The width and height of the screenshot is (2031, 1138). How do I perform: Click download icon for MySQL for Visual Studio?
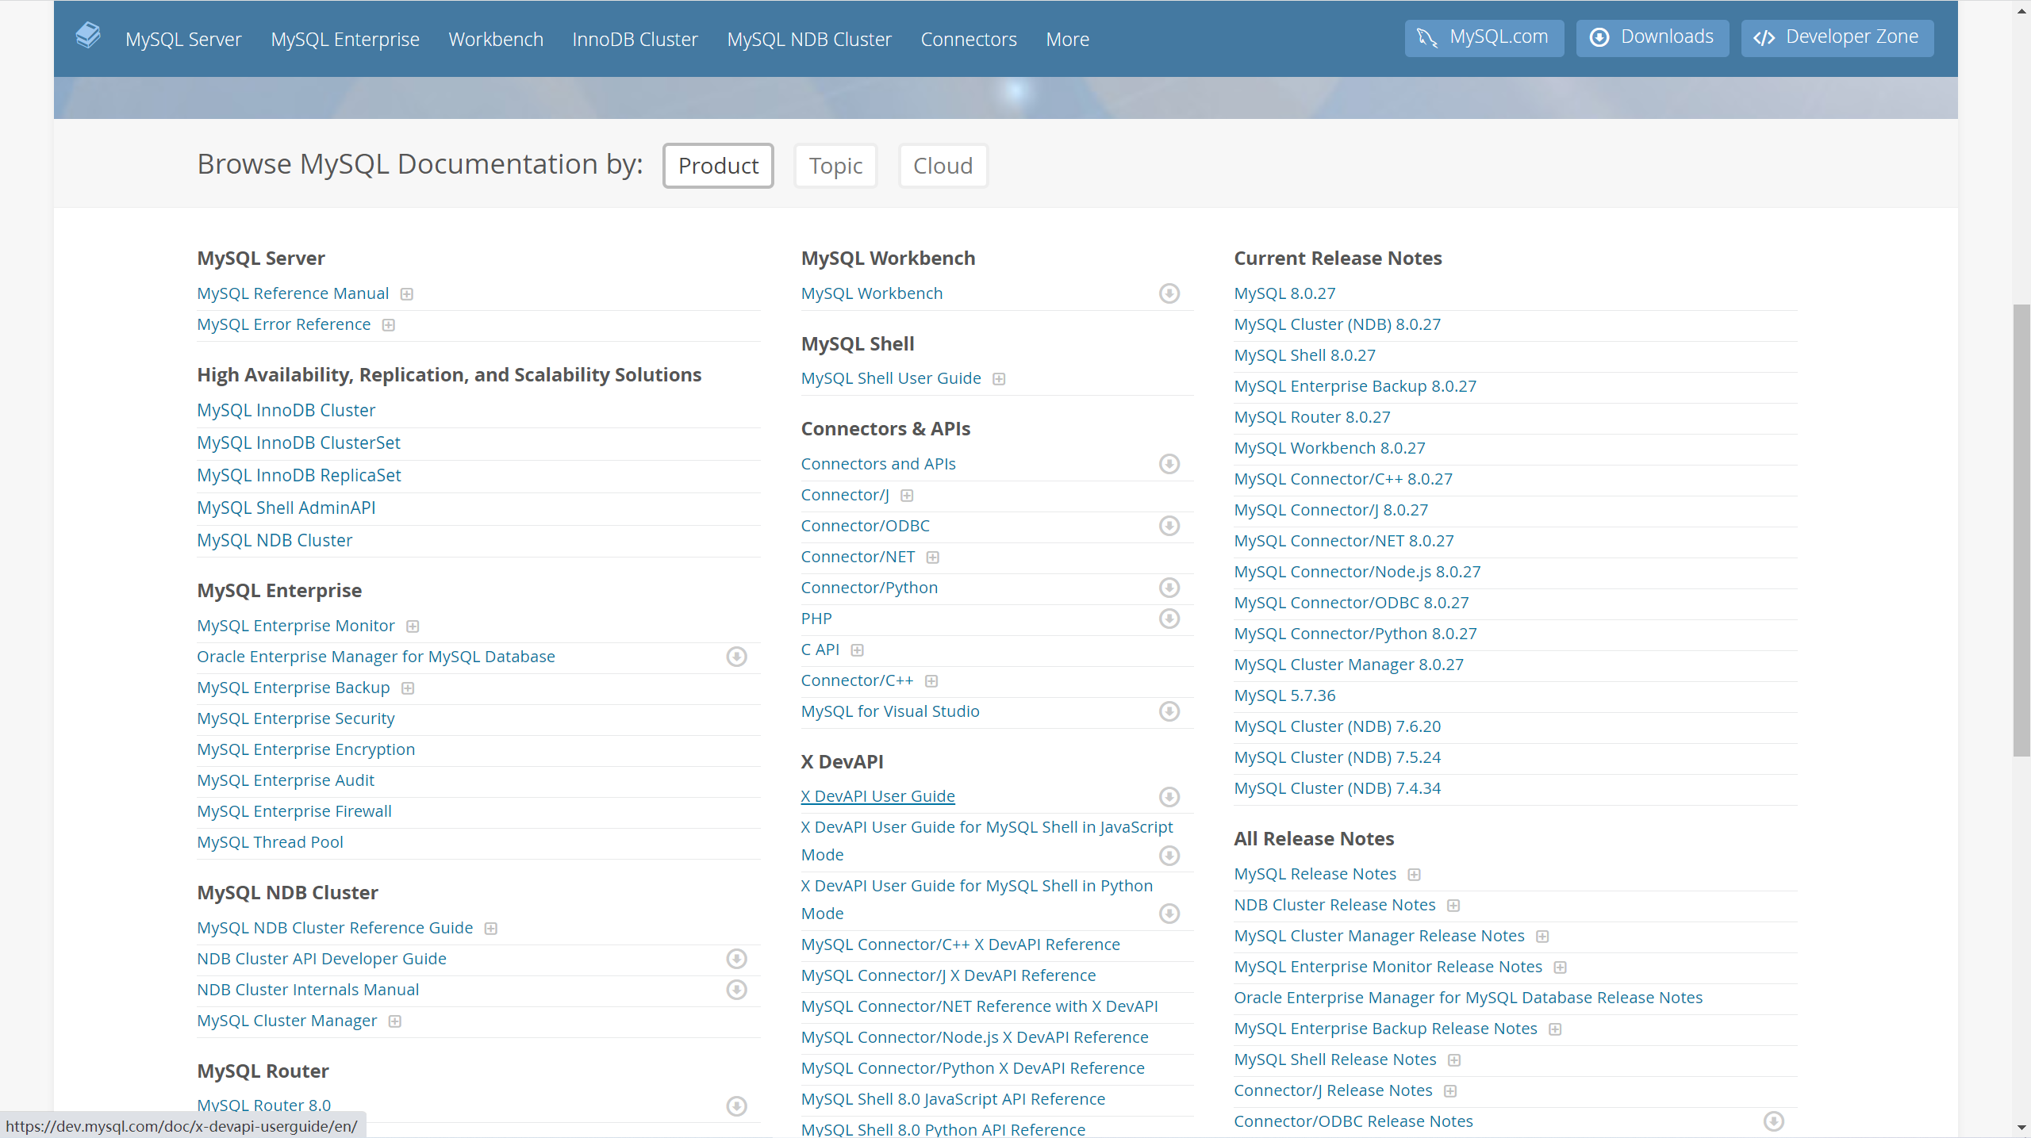[1169, 711]
